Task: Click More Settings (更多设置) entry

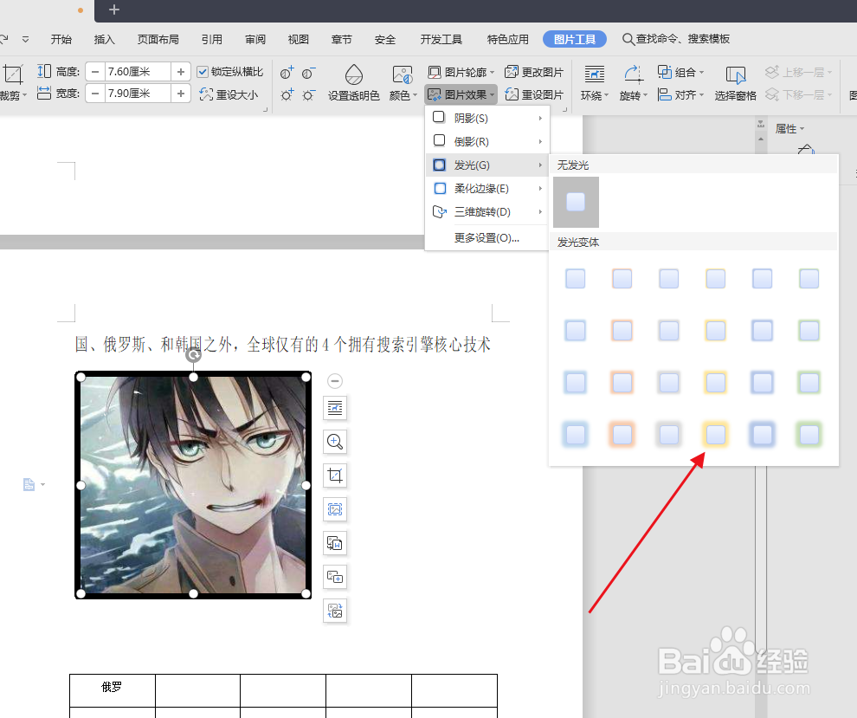Action: (487, 238)
